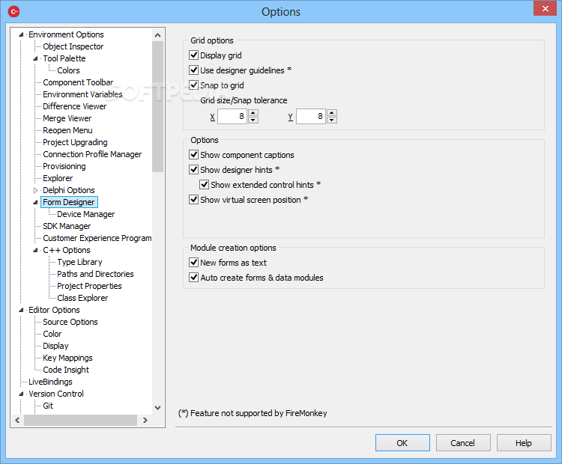Toggle Auto create forms & data modules
562x464 pixels.
(x=193, y=278)
